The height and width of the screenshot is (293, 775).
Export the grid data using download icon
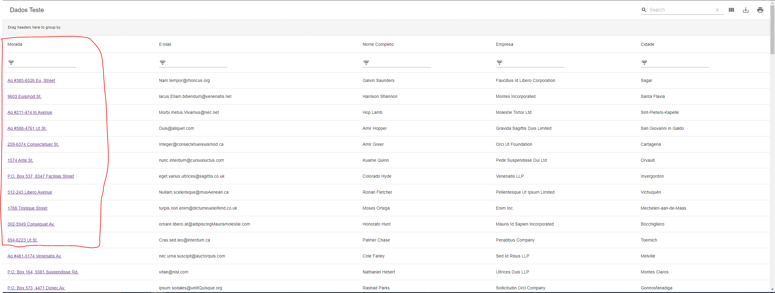click(x=746, y=10)
